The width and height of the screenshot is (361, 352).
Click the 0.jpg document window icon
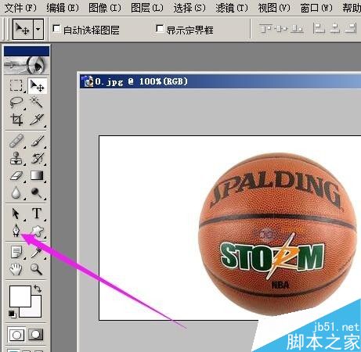click(x=87, y=81)
